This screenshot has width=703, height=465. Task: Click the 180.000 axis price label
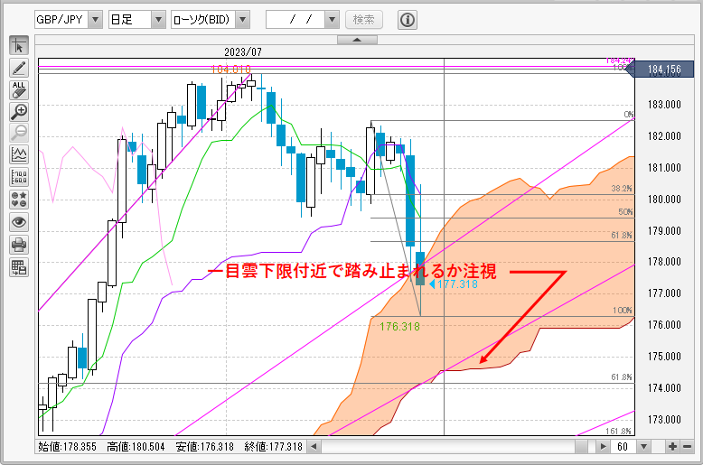(x=664, y=199)
